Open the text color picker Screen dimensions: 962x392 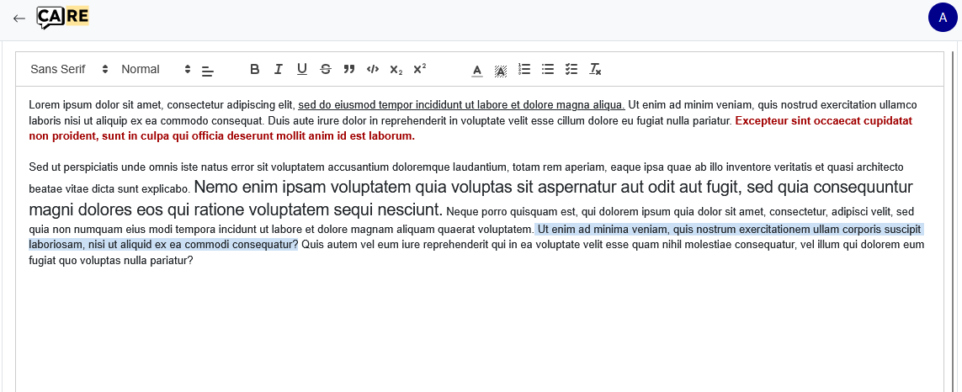coord(477,70)
